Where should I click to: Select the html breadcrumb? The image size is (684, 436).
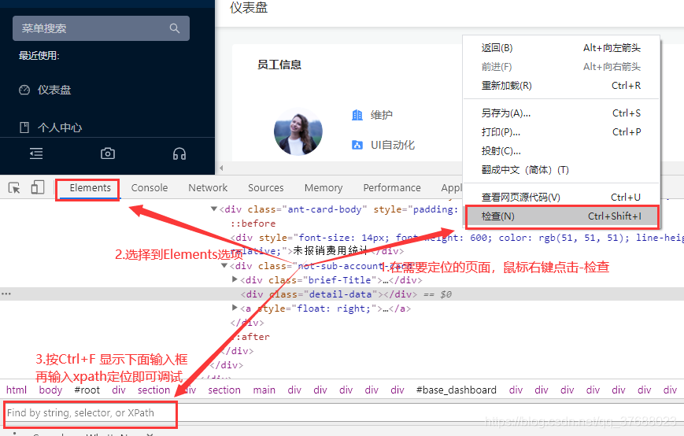tap(17, 390)
